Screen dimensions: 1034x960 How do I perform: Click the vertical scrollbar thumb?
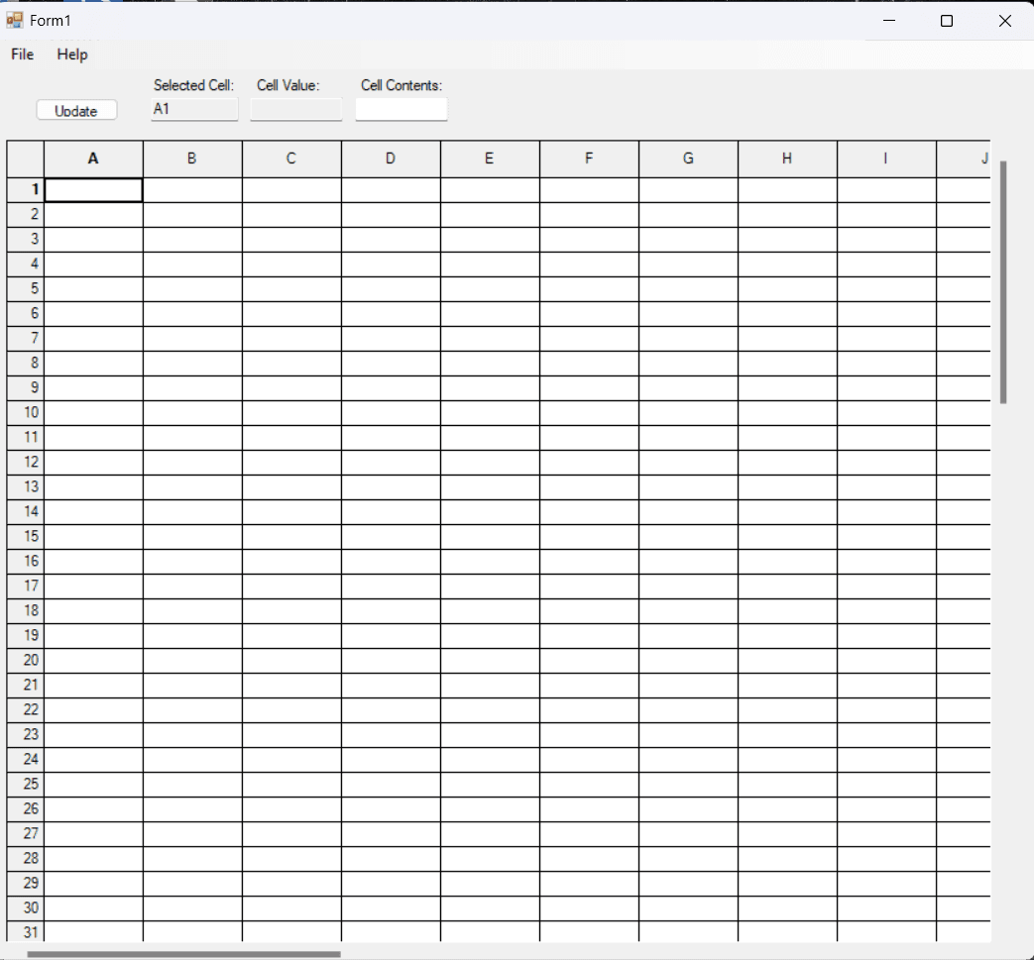[x=1003, y=282]
